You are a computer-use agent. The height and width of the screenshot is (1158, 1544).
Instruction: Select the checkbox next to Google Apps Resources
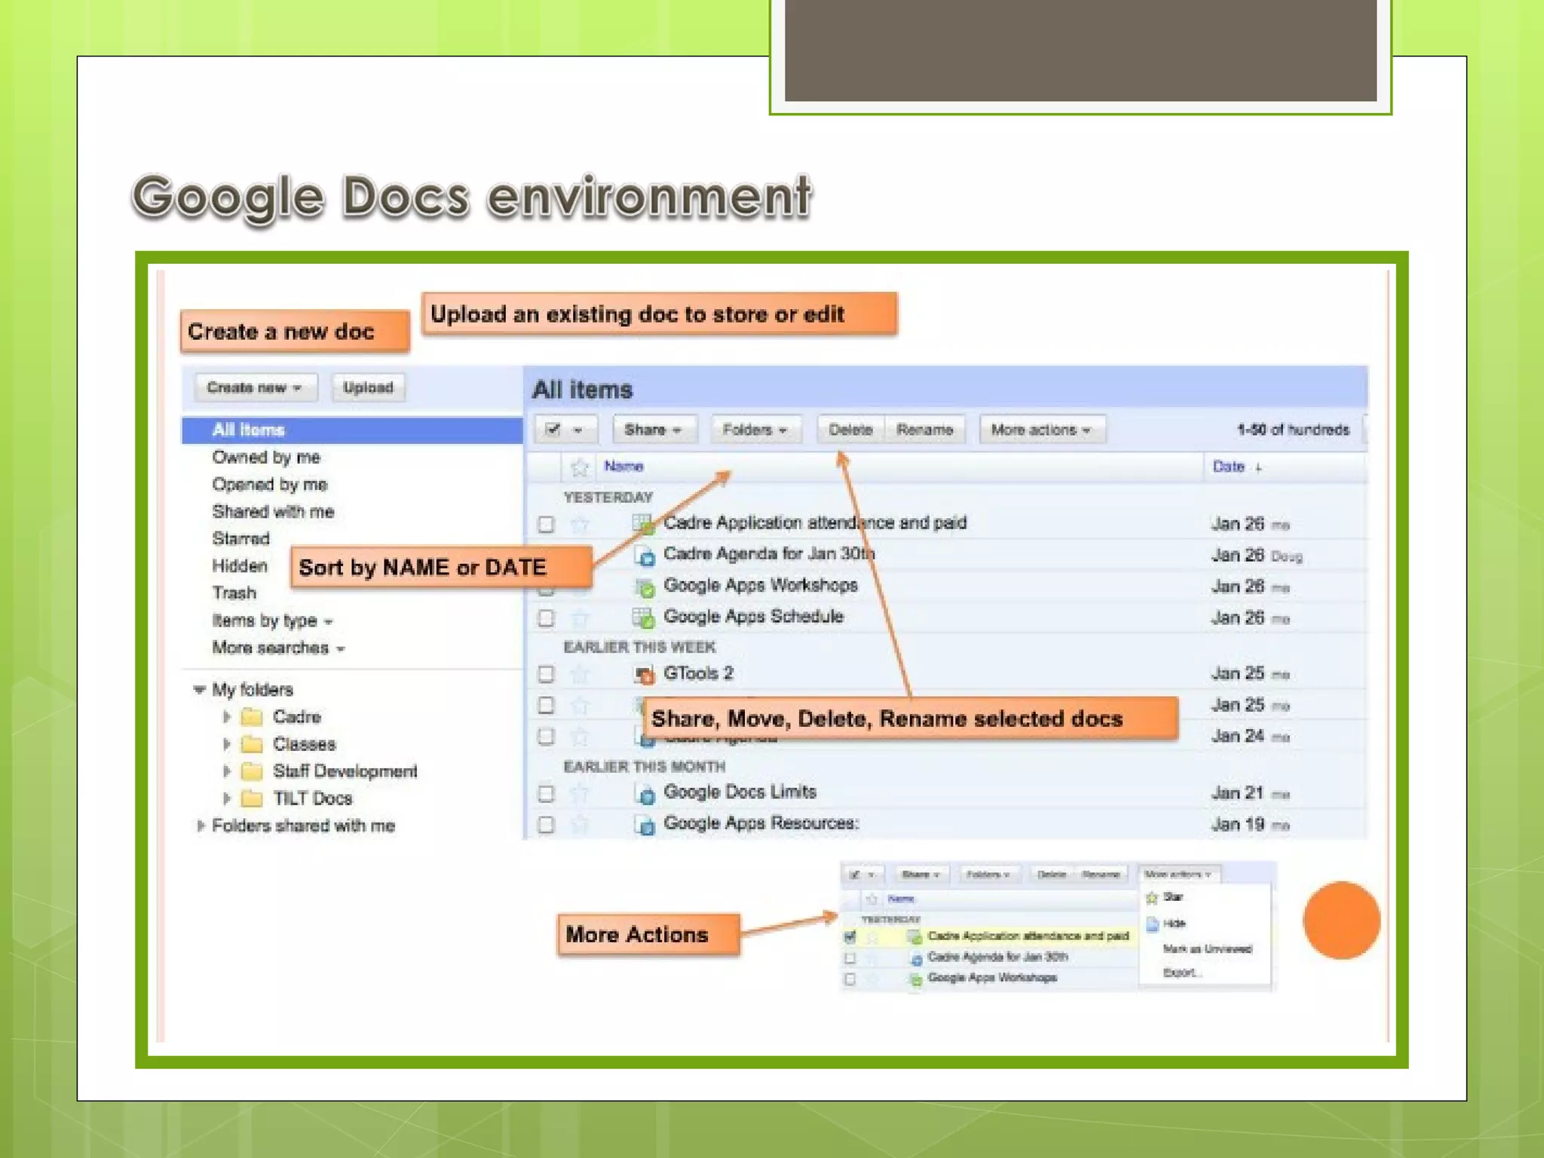point(546,825)
